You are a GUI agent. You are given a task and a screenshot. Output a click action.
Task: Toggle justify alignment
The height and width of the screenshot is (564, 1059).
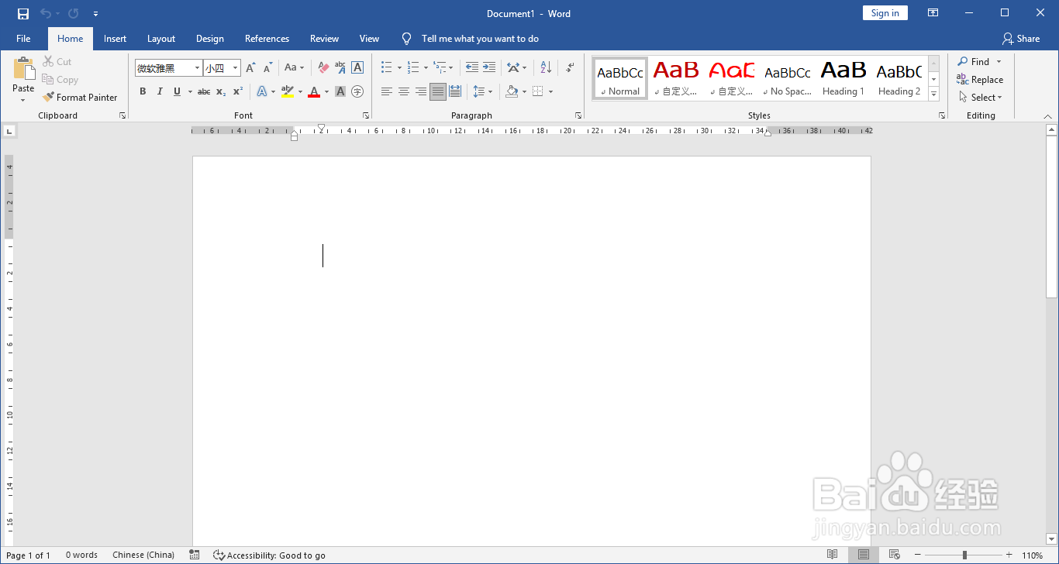point(438,91)
